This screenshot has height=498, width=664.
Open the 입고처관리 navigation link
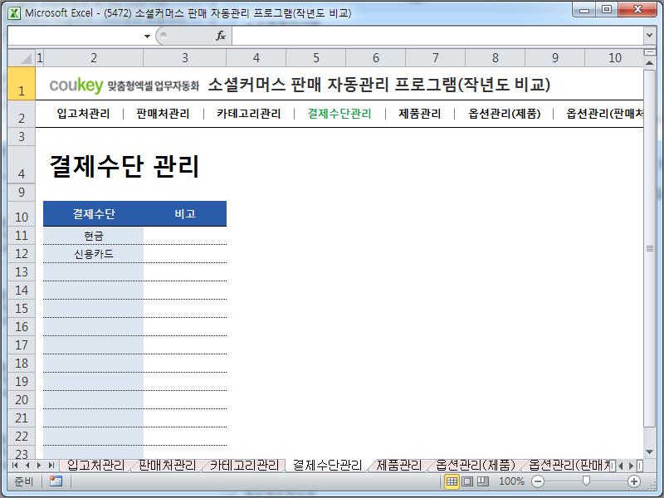click(x=84, y=114)
